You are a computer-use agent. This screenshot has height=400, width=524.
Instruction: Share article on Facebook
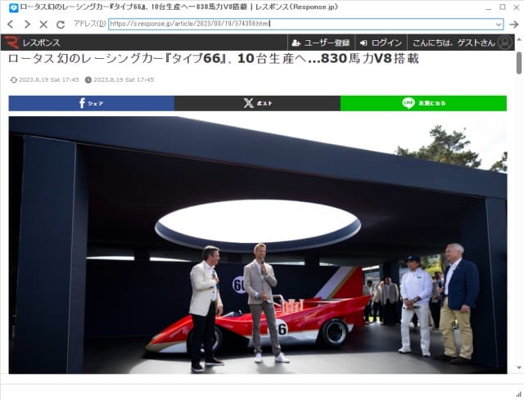point(92,103)
